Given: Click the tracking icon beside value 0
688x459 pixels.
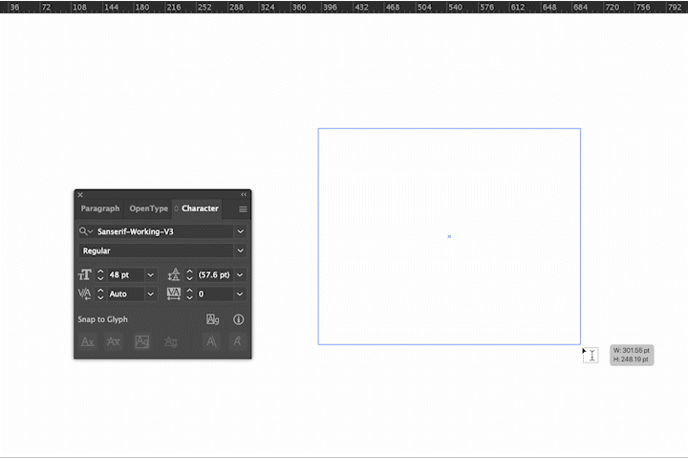Looking at the screenshot, I should [x=173, y=294].
